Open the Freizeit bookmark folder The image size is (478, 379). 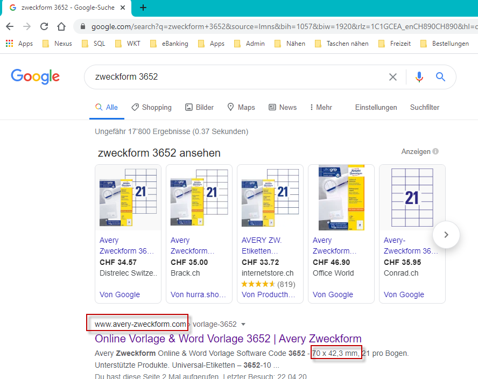point(395,44)
